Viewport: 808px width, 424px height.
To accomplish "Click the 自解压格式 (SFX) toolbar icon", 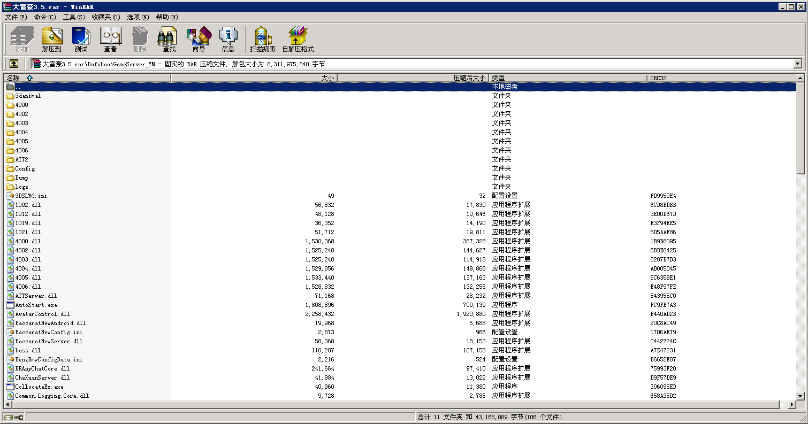I will tap(298, 39).
